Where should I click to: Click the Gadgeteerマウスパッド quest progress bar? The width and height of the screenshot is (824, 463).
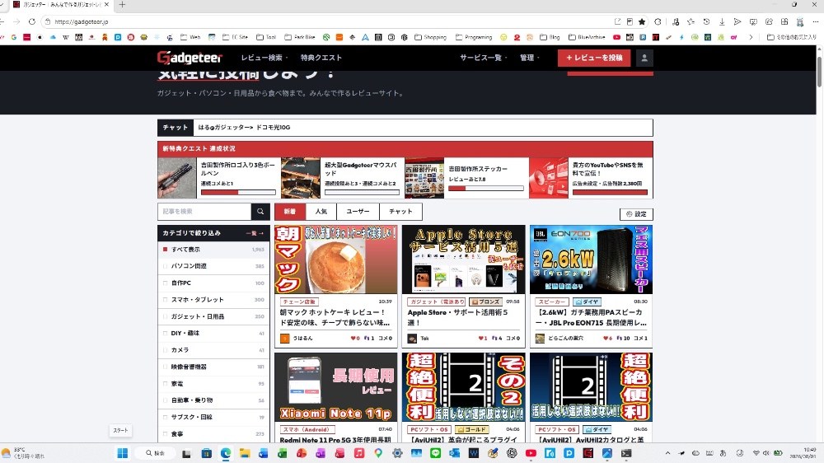click(362, 192)
